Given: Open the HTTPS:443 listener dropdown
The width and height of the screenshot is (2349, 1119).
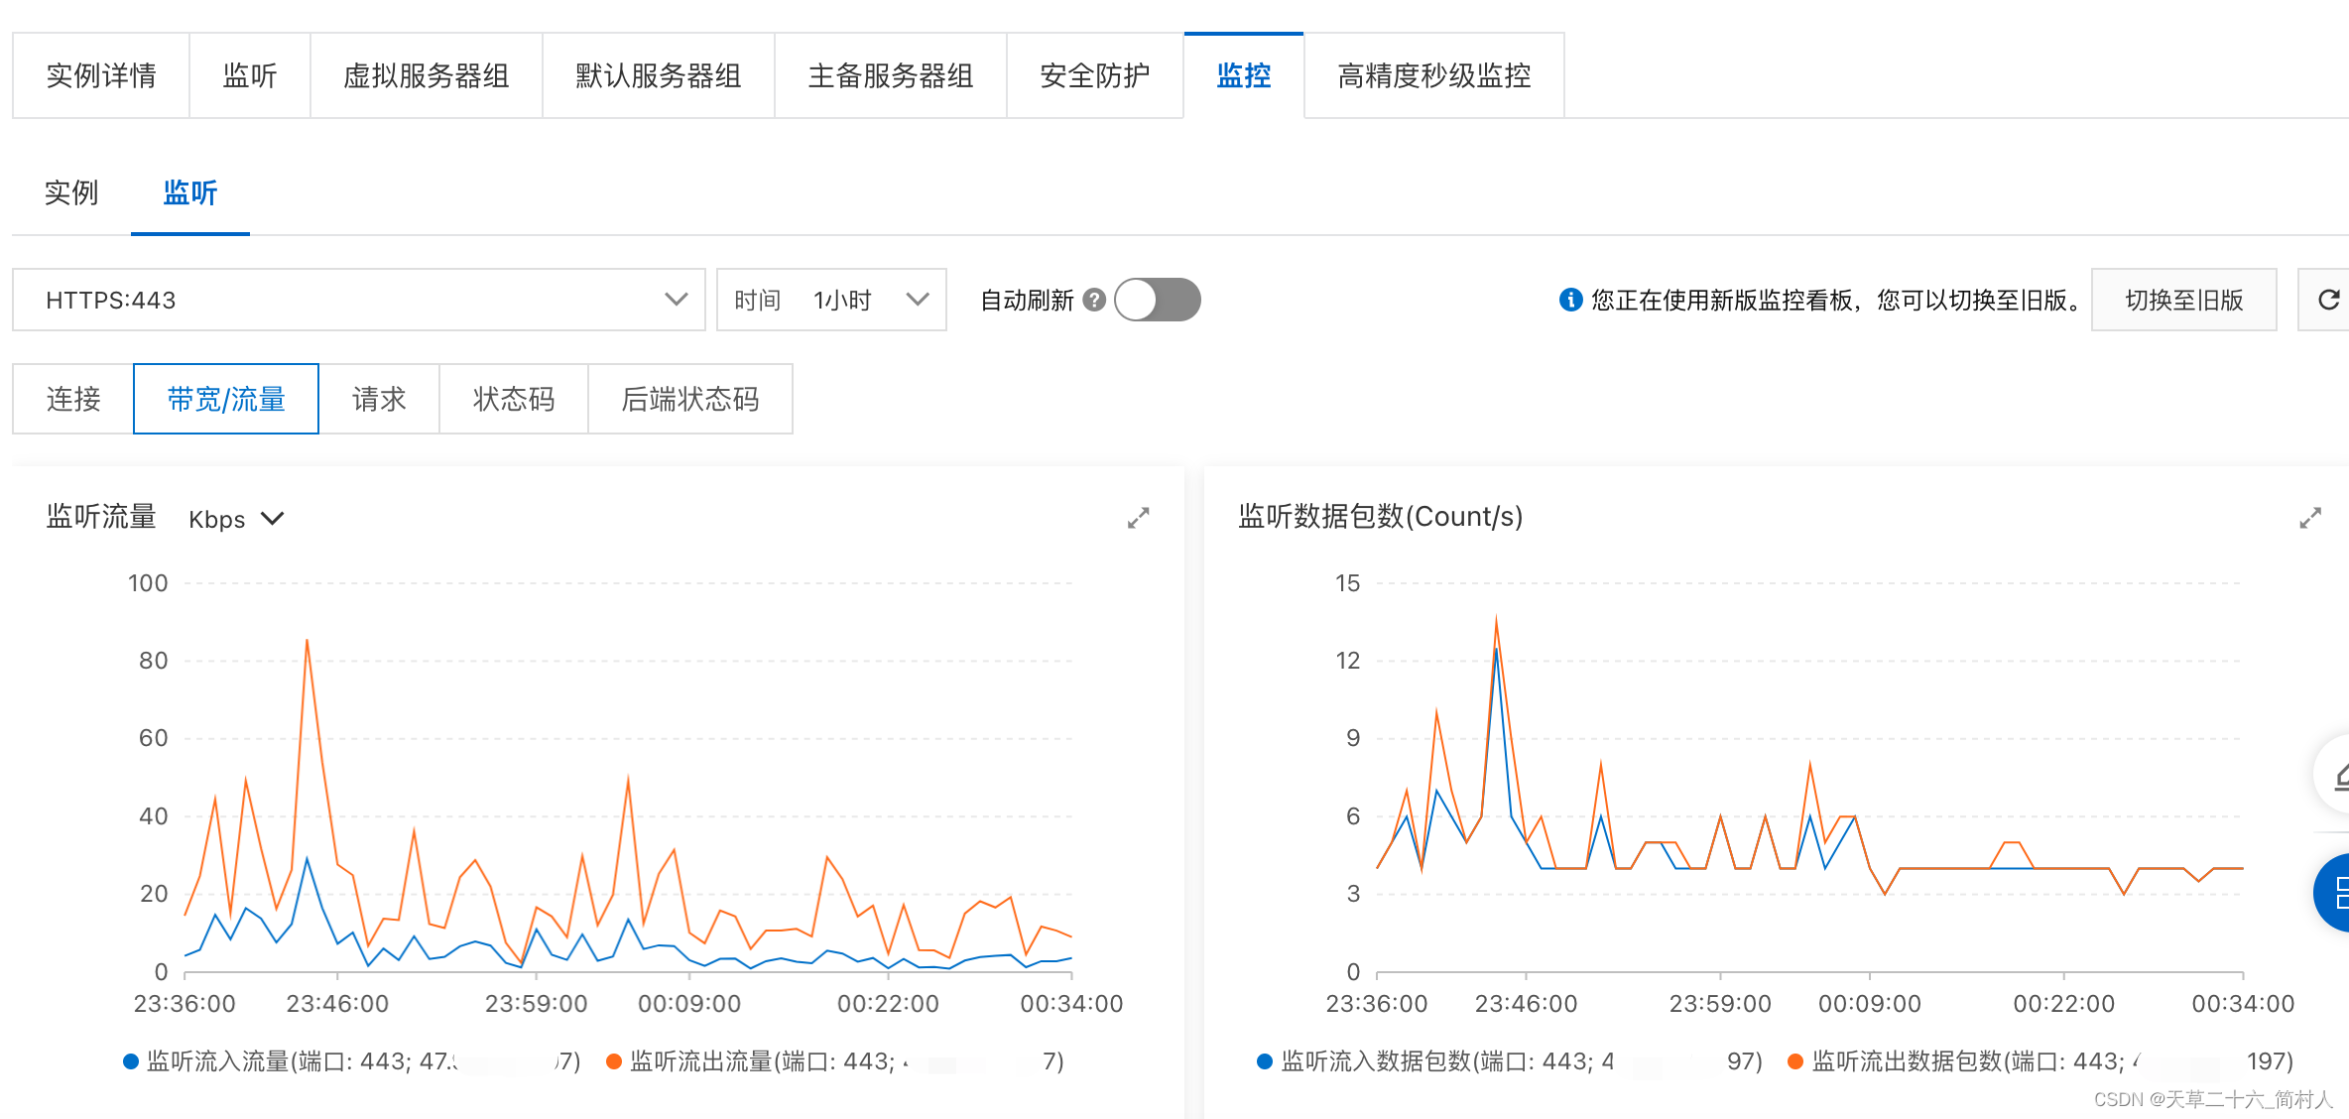Looking at the screenshot, I should (358, 300).
